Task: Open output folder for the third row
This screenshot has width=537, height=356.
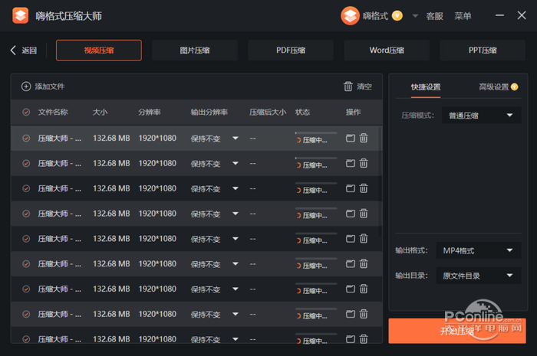Action: point(351,188)
